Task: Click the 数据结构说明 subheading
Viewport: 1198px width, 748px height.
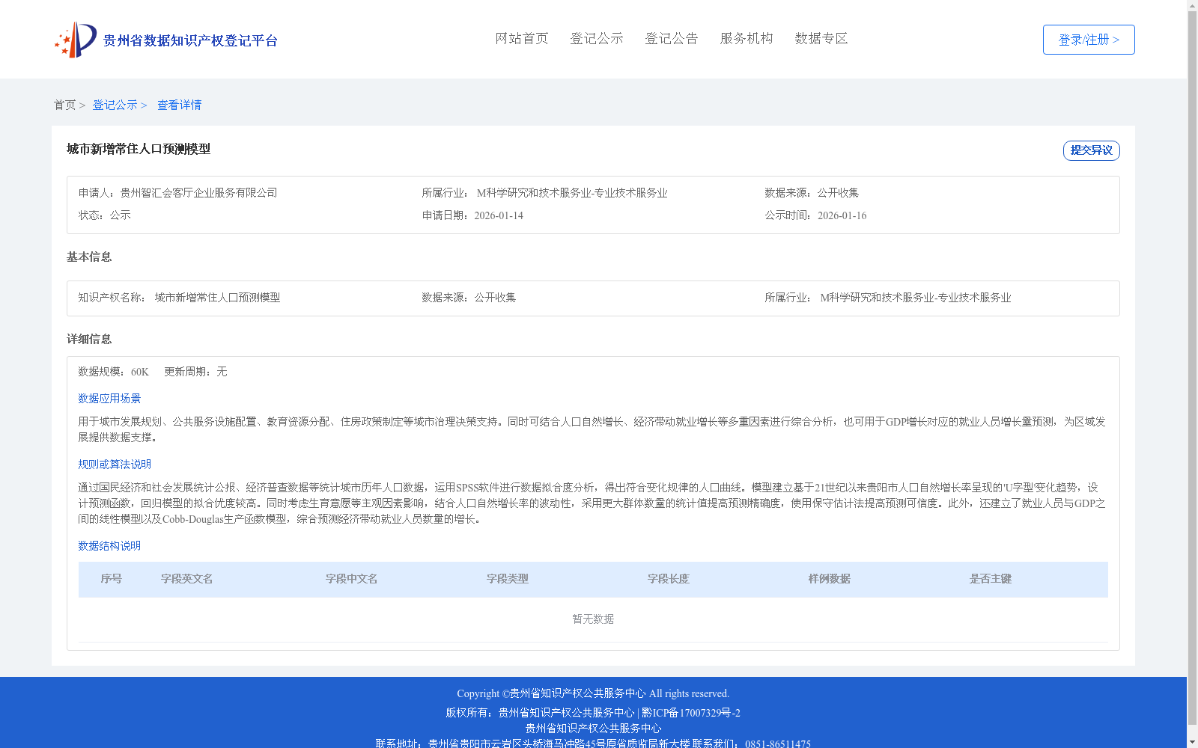Action: (109, 546)
